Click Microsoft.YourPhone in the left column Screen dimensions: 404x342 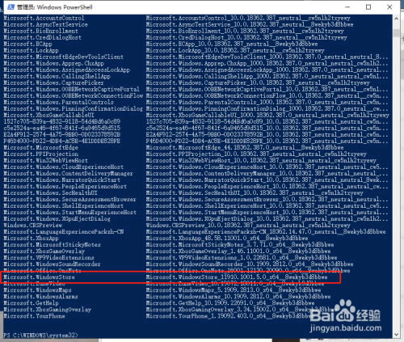click(x=34, y=316)
